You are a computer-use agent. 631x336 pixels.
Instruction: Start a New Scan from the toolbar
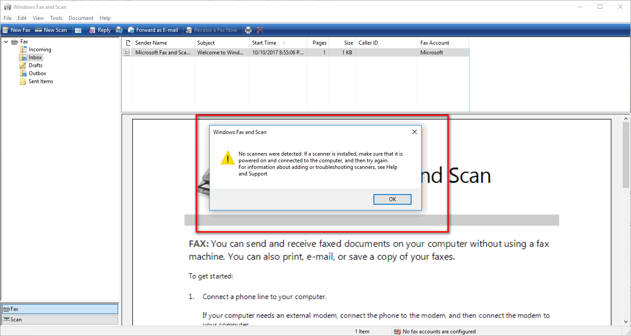click(x=51, y=30)
